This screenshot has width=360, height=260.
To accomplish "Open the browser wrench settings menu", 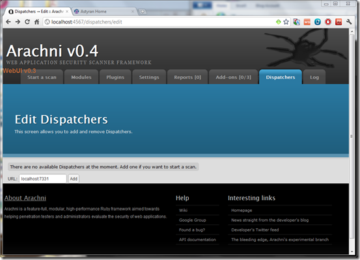I will [x=349, y=22].
